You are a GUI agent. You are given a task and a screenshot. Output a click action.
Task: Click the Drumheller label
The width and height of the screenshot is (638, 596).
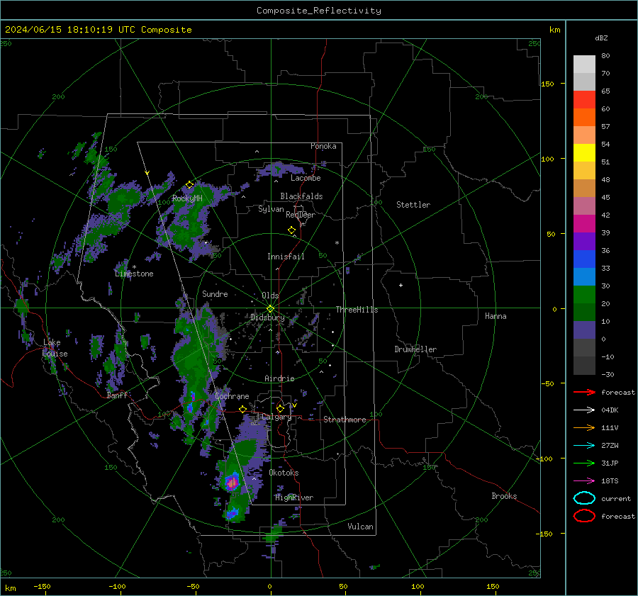tap(415, 349)
